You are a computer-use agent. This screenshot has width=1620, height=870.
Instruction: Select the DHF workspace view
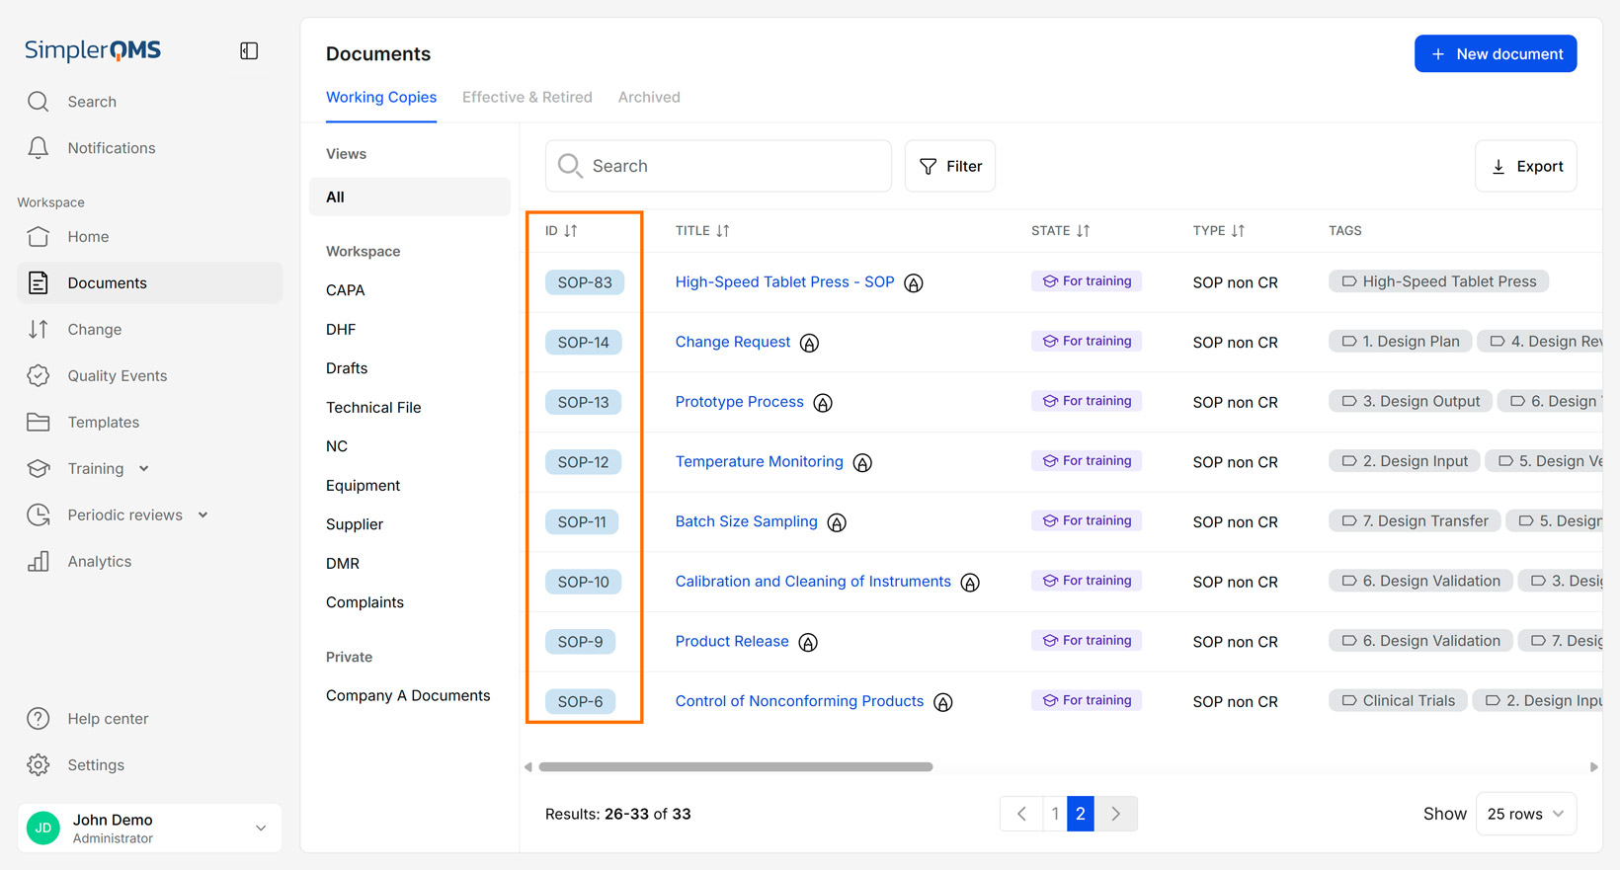coord(341,330)
